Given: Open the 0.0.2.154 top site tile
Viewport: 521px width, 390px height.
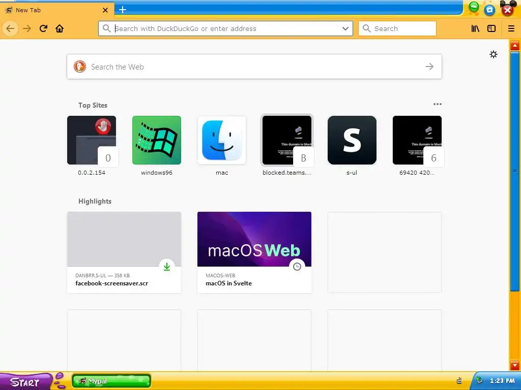Looking at the screenshot, I should click(x=92, y=140).
